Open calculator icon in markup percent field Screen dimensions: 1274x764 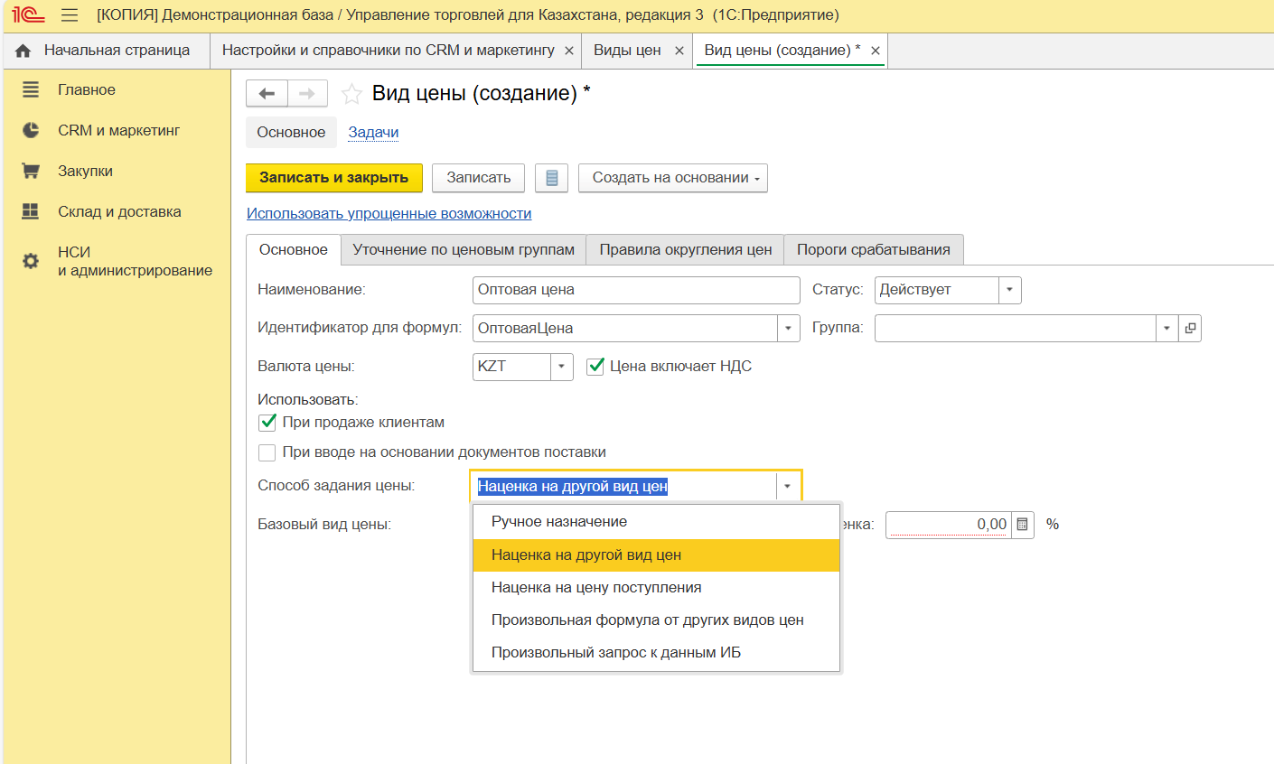[x=1022, y=525]
